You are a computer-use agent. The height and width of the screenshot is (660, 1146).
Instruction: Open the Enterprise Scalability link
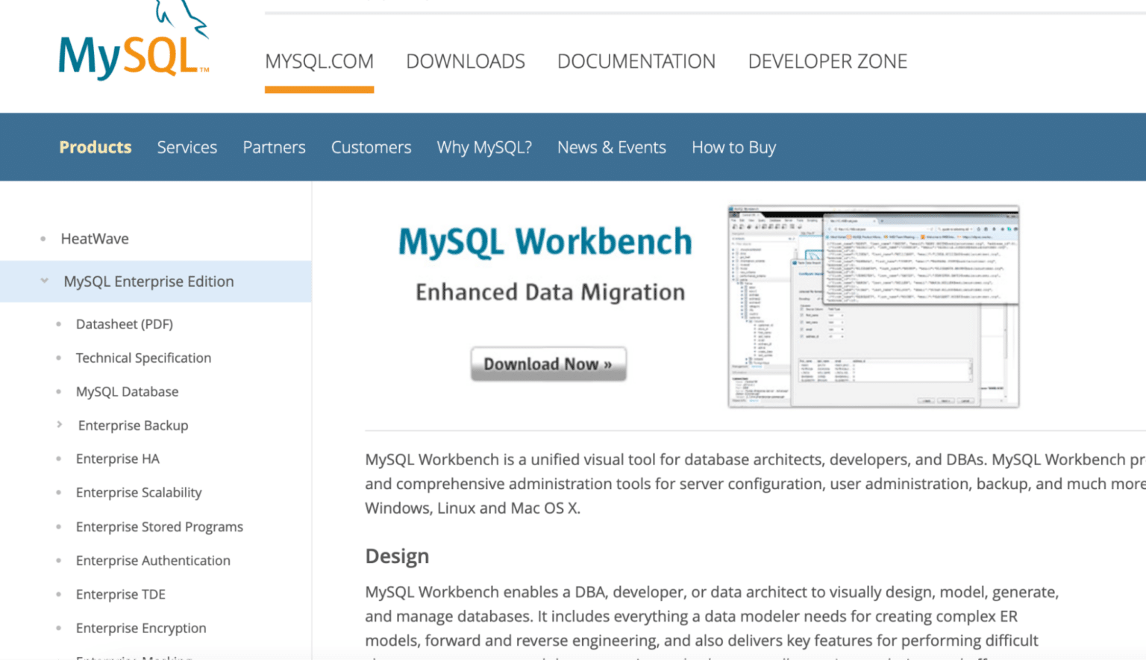tap(139, 493)
